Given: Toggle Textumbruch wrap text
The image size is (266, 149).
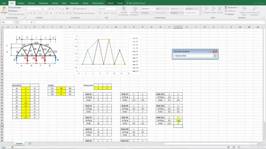Looking at the screenshot, I should tap(80, 9).
